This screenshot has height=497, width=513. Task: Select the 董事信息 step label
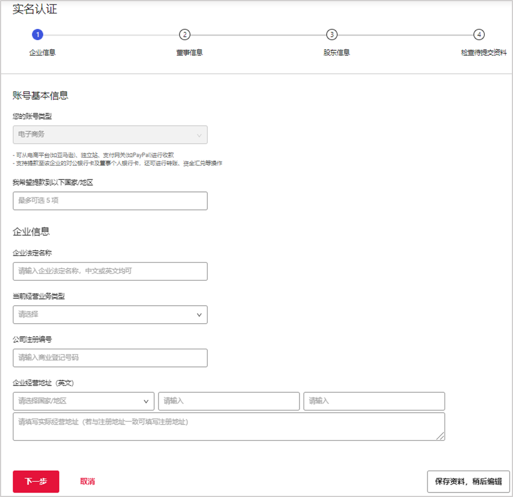[x=190, y=52]
